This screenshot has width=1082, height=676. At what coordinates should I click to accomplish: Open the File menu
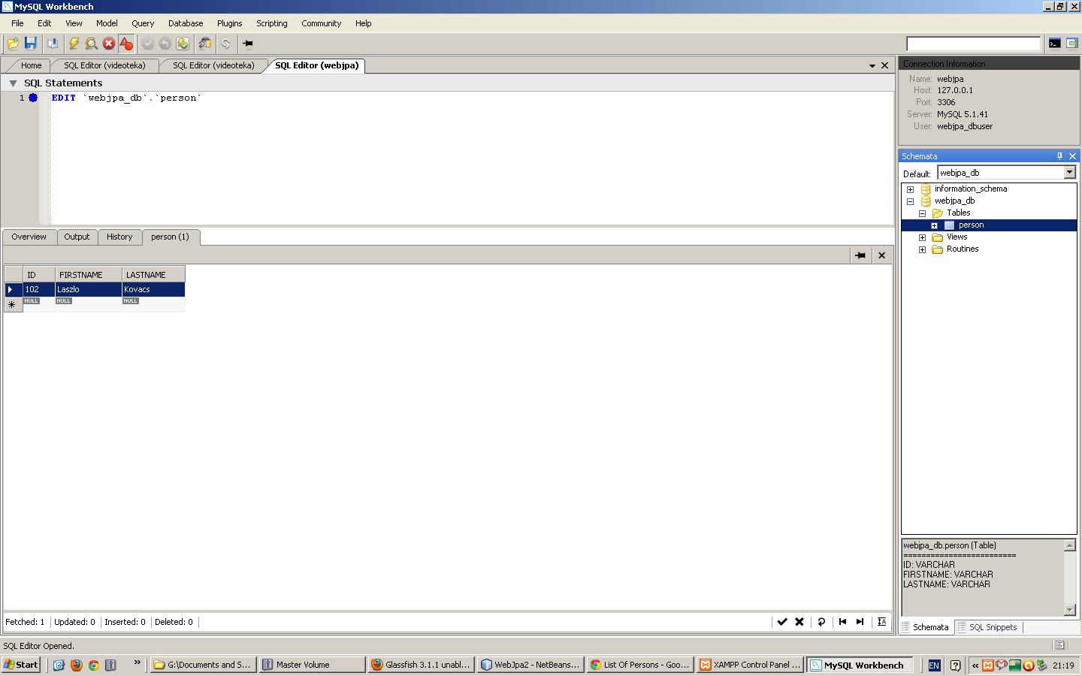17,23
